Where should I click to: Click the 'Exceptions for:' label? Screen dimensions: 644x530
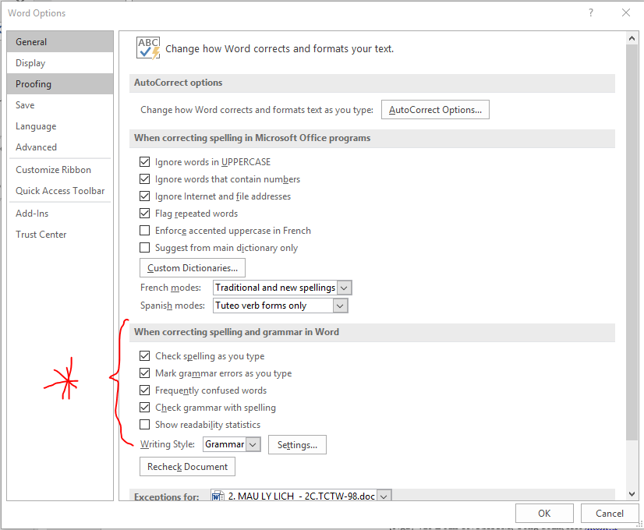(x=166, y=496)
